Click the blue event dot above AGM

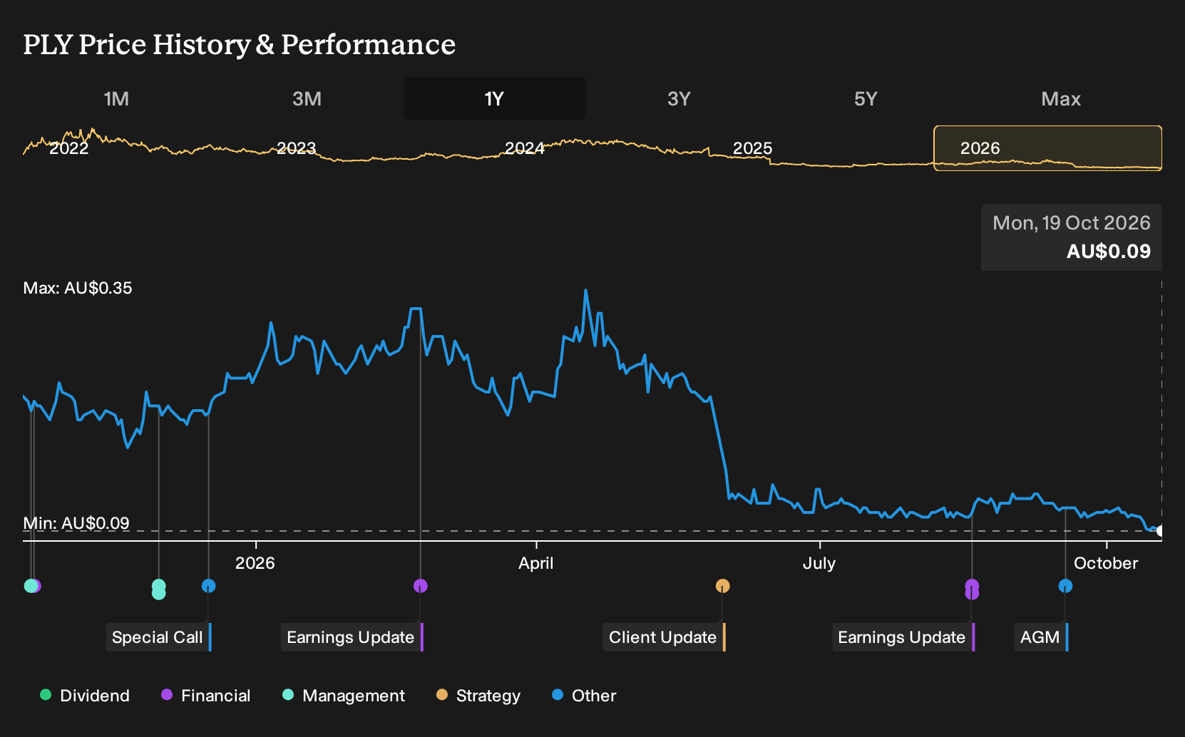click(x=1065, y=586)
